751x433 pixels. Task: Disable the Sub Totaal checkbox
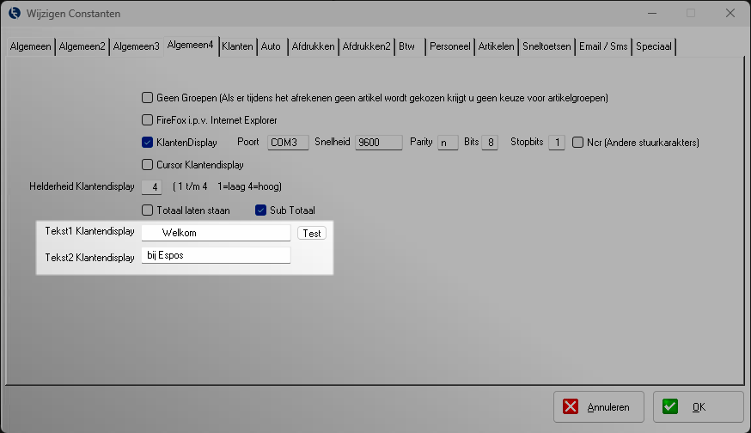pyautogui.click(x=261, y=210)
